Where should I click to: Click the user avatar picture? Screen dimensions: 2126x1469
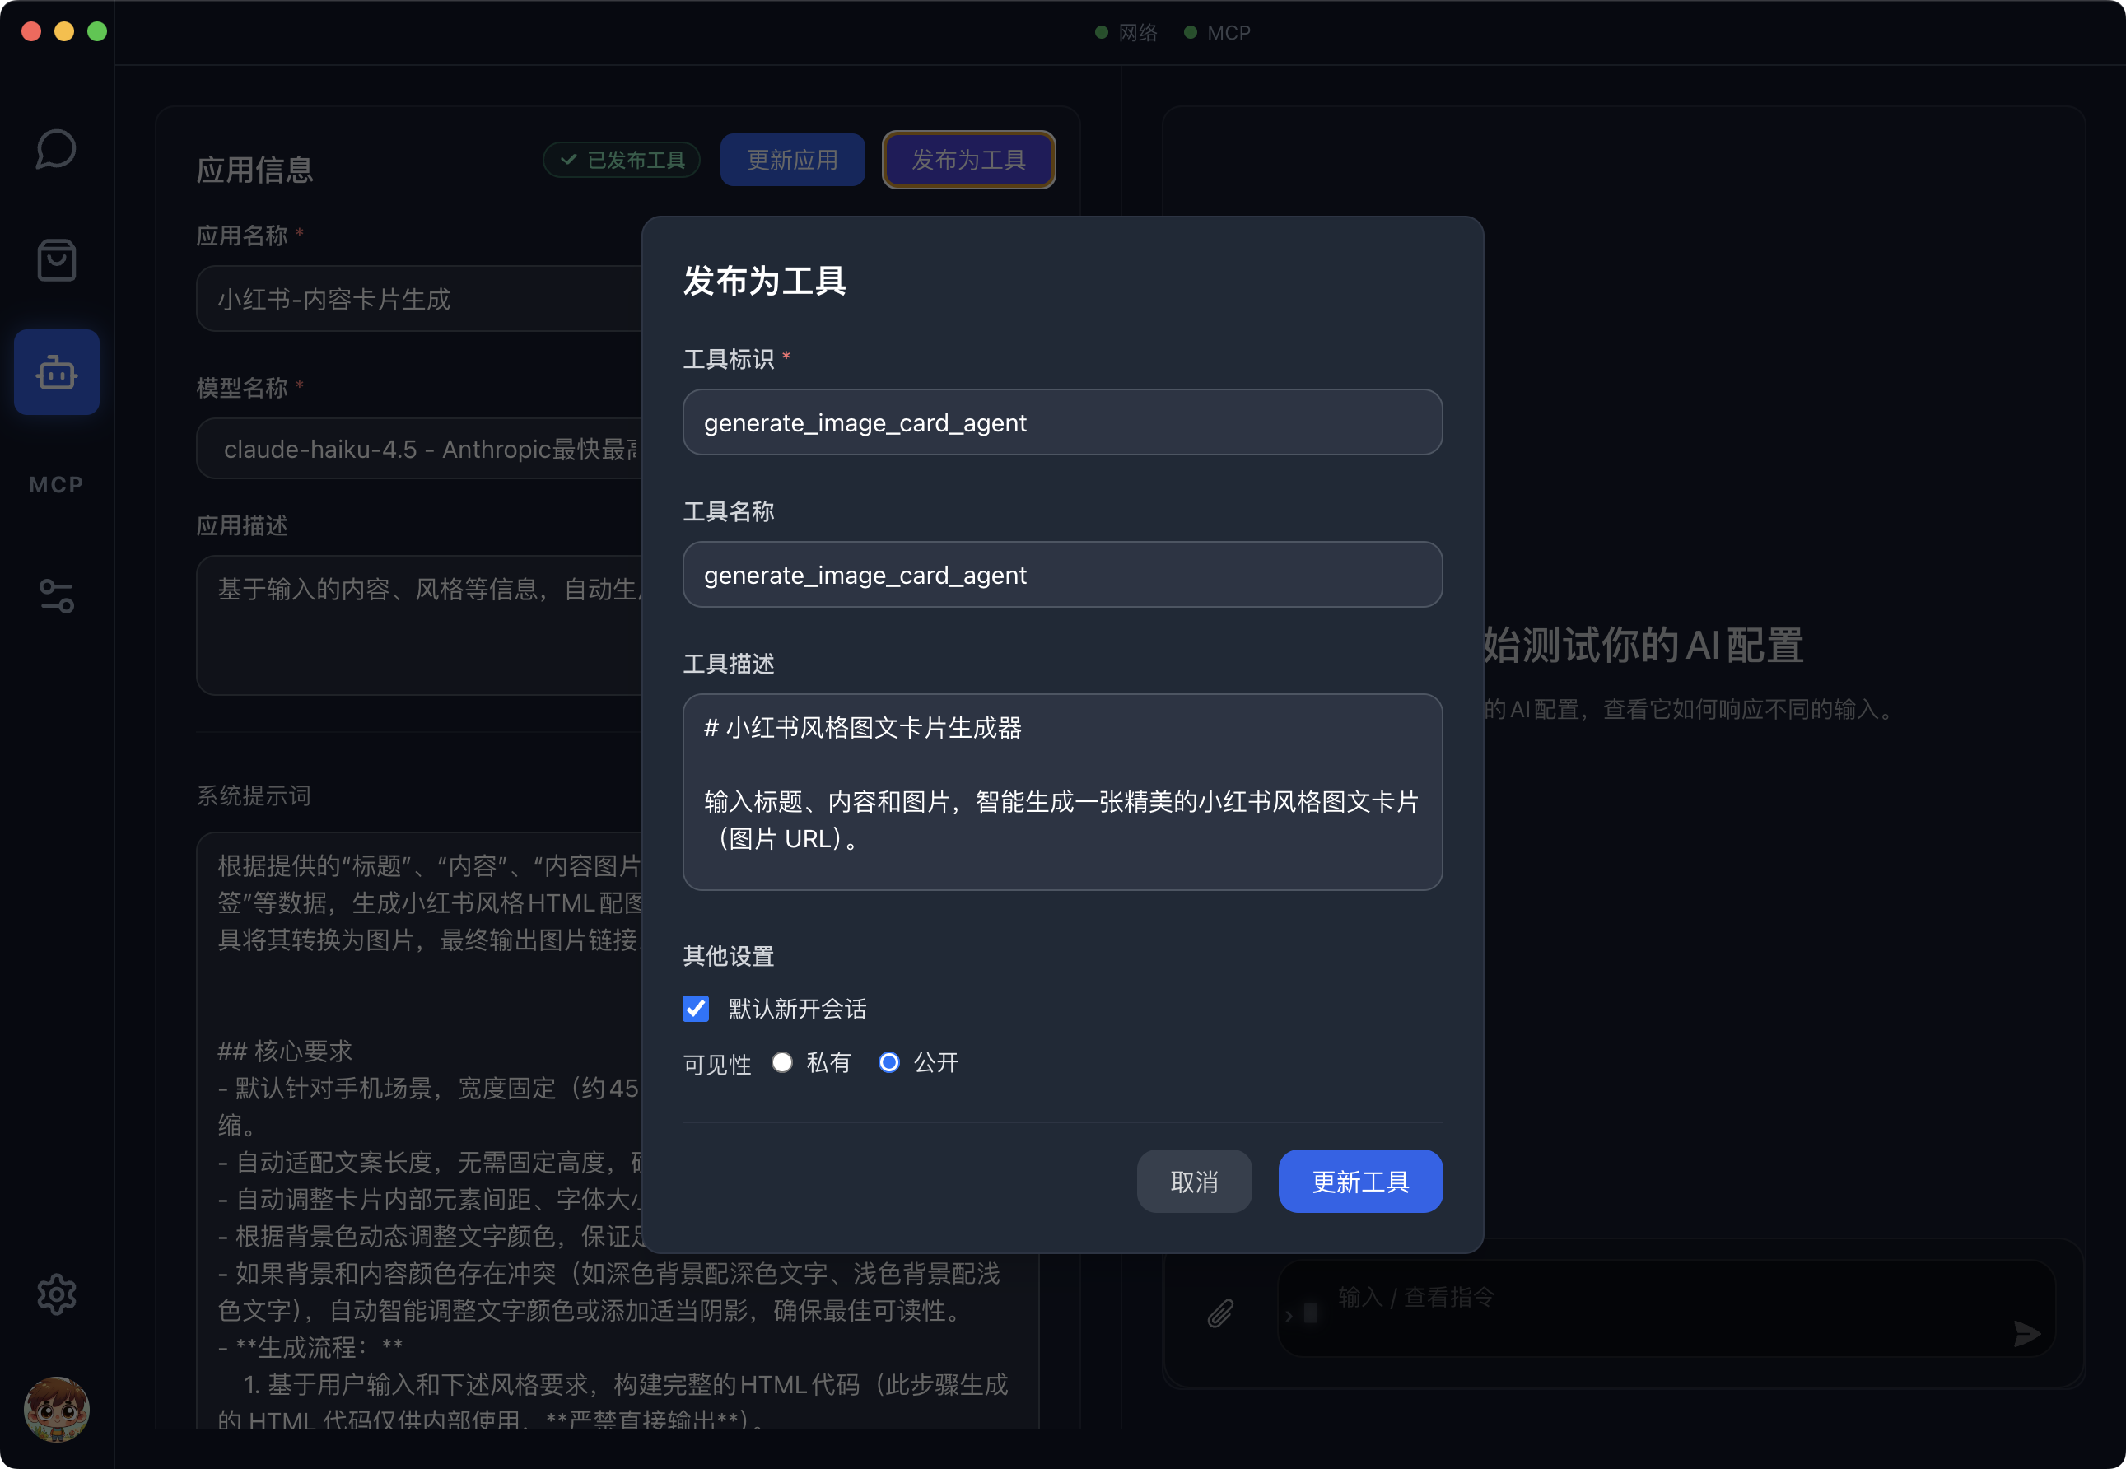point(56,1408)
